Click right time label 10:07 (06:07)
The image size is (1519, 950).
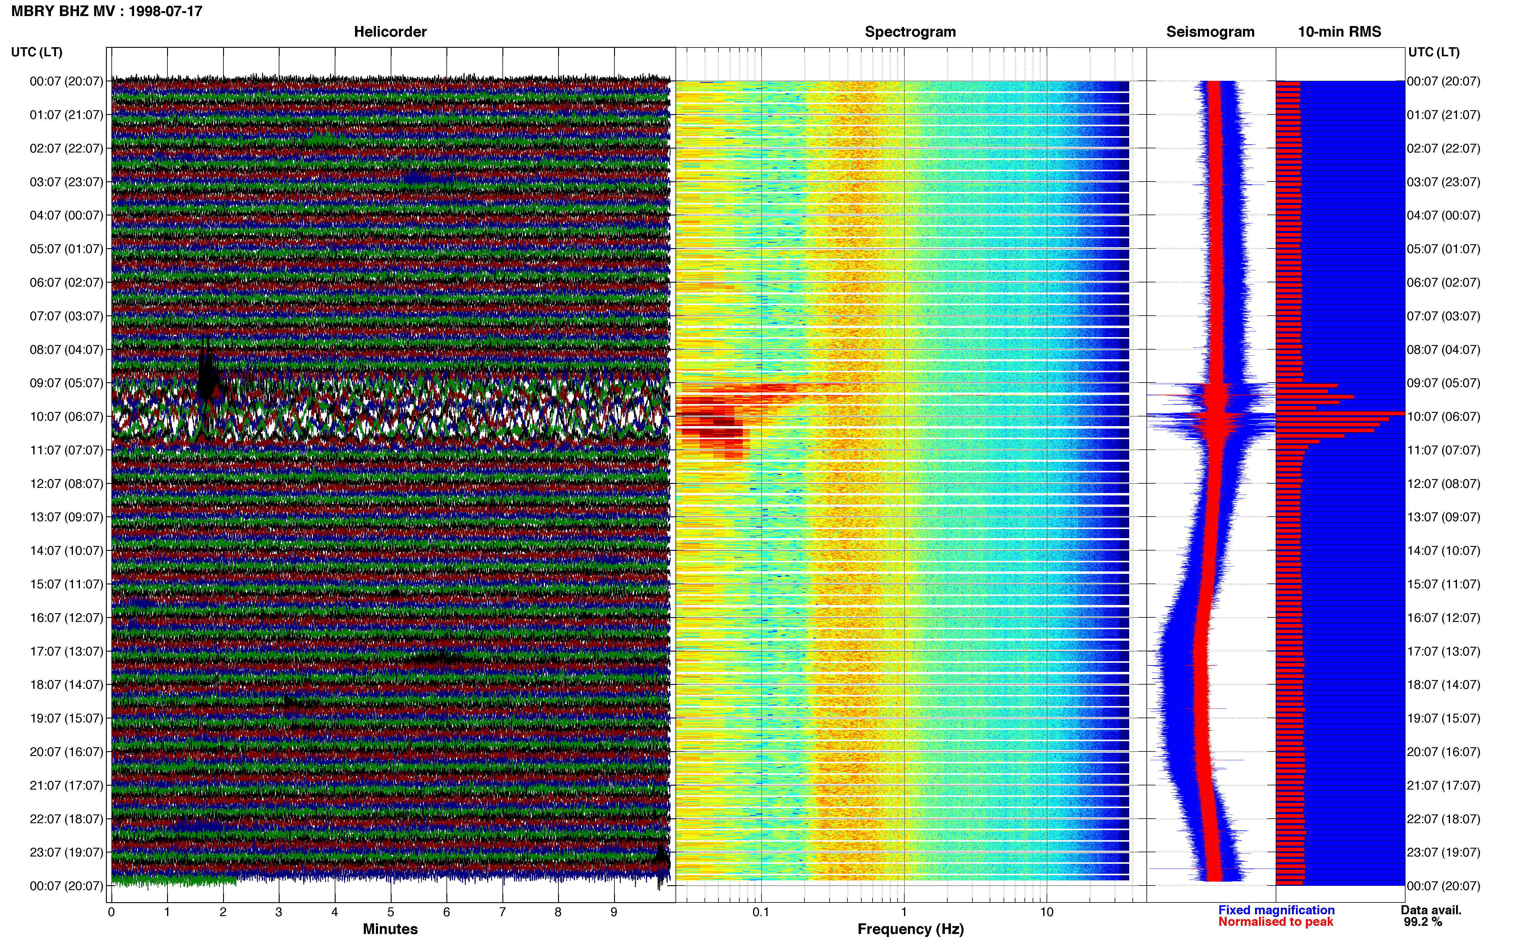coord(1444,416)
